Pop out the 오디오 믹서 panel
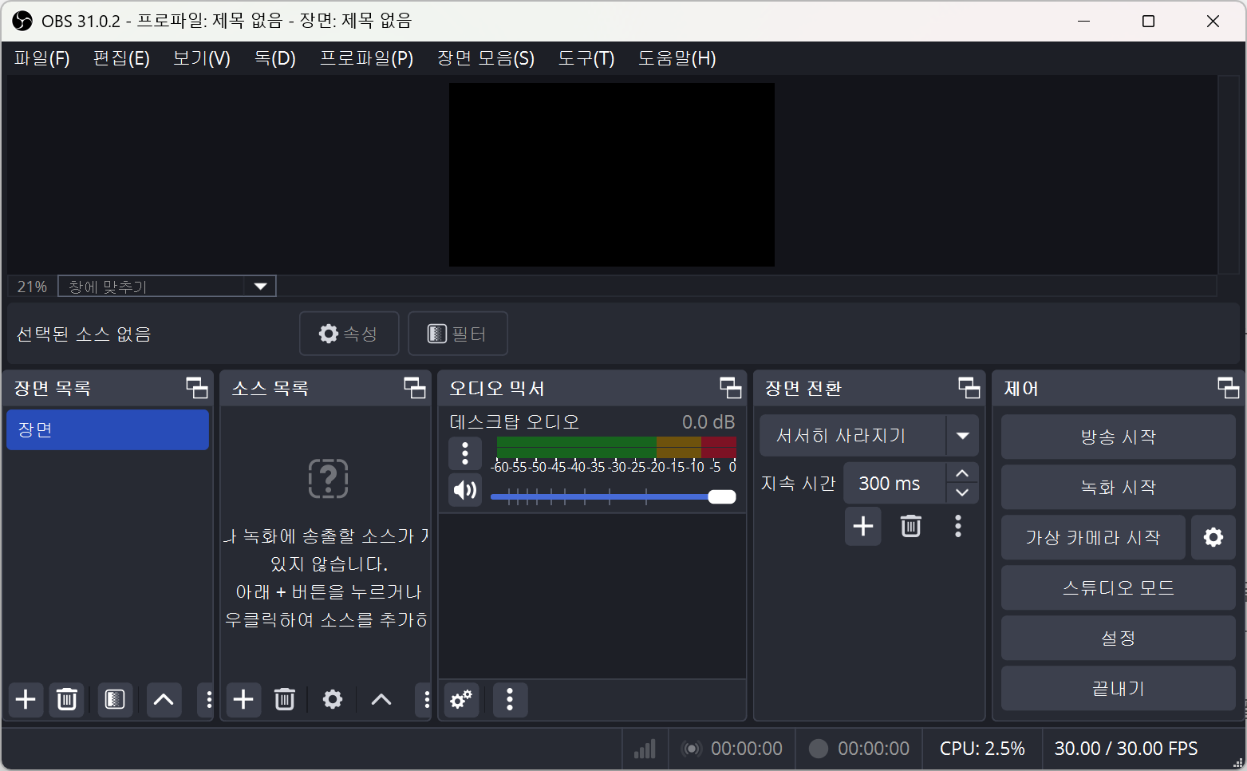This screenshot has width=1247, height=771. [730, 388]
